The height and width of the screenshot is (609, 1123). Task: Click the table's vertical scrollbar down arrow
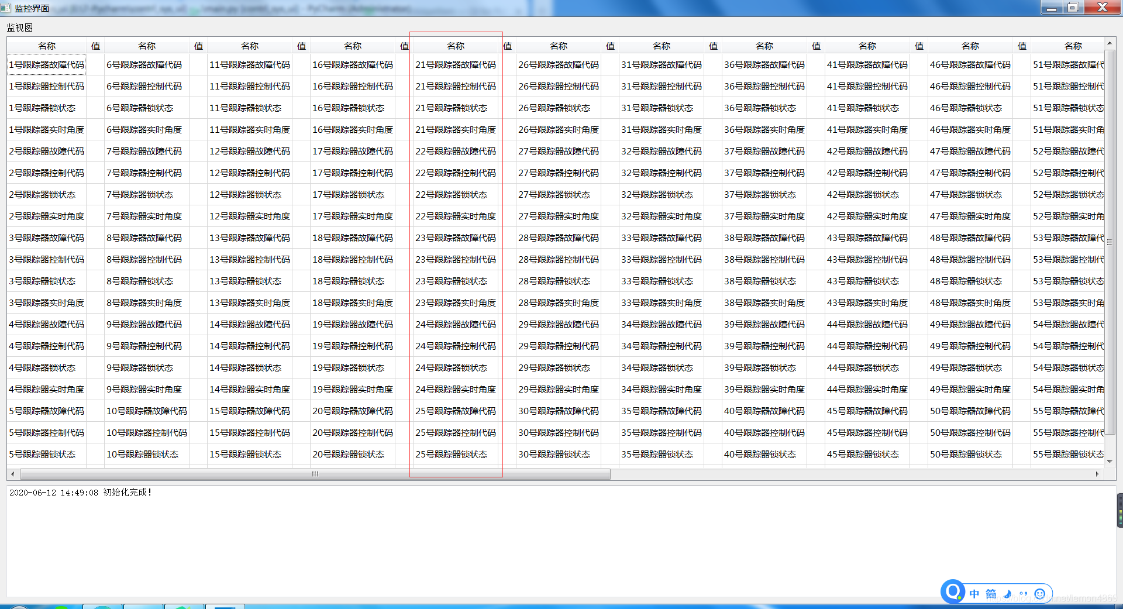point(1110,462)
